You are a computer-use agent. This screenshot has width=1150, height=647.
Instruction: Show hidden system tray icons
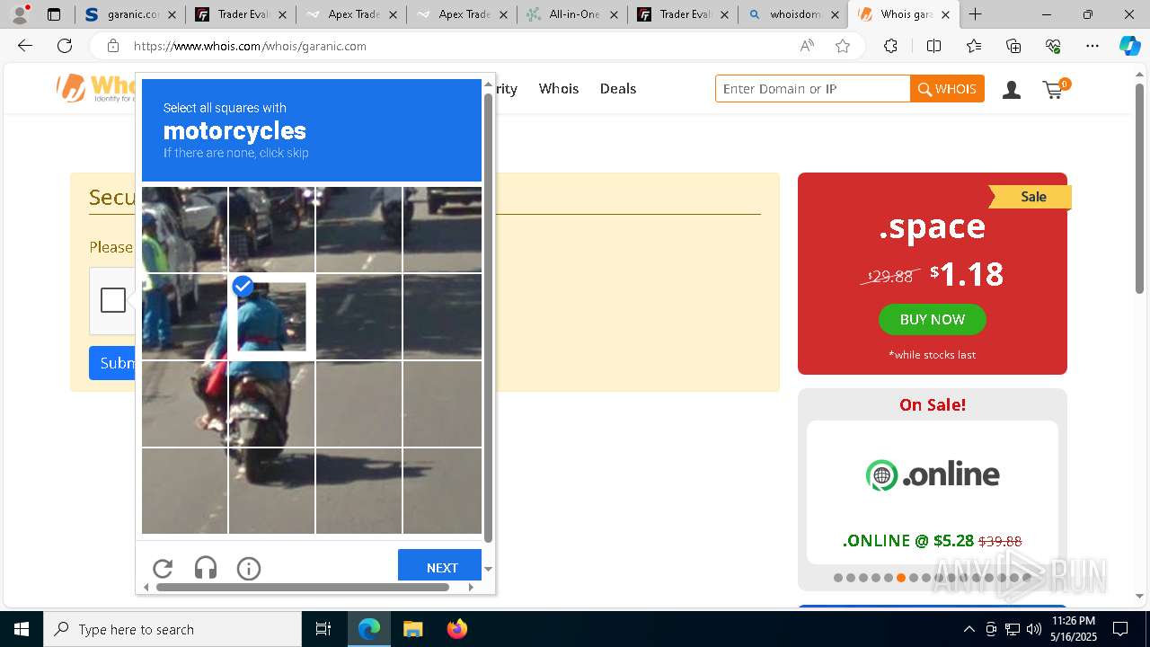coord(969,629)
